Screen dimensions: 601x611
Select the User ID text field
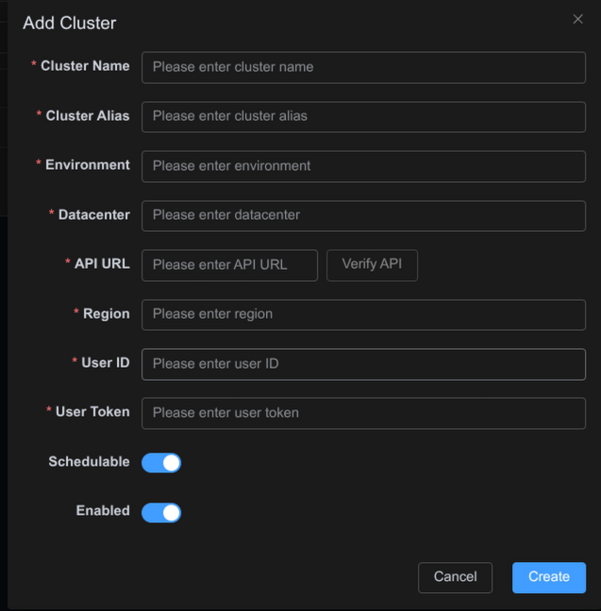(x=363, y=364)
